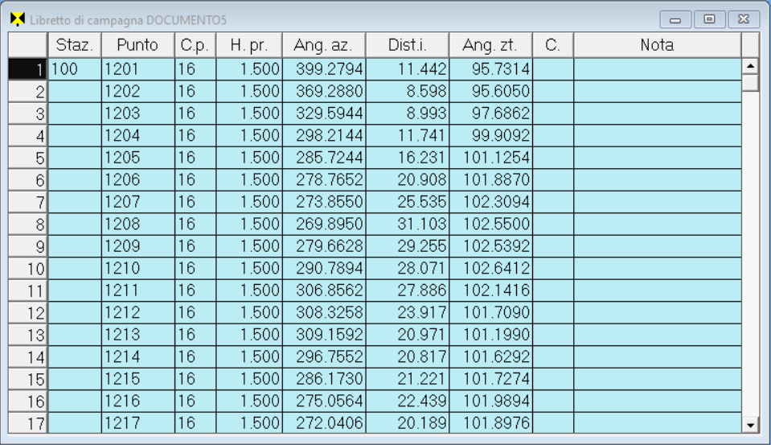Click the Dist.i. column header
Screen dimensions: 771x445
[x=407, y=45]
